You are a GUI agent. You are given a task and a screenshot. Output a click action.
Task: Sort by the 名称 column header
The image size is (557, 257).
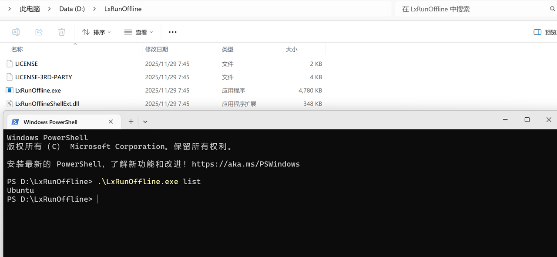[x=74, y=49]
